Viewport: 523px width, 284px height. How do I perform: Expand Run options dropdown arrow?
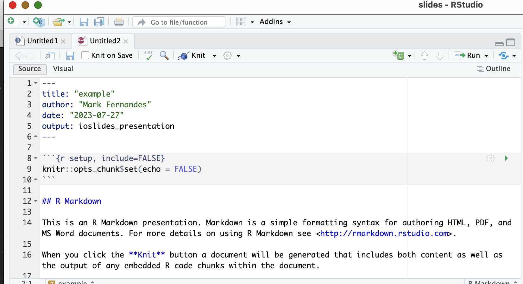pyautogui.click(x=486, y=56)
